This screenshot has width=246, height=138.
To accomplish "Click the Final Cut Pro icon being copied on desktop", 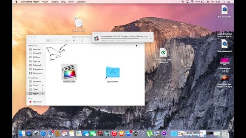I will [x=78, y=23].
